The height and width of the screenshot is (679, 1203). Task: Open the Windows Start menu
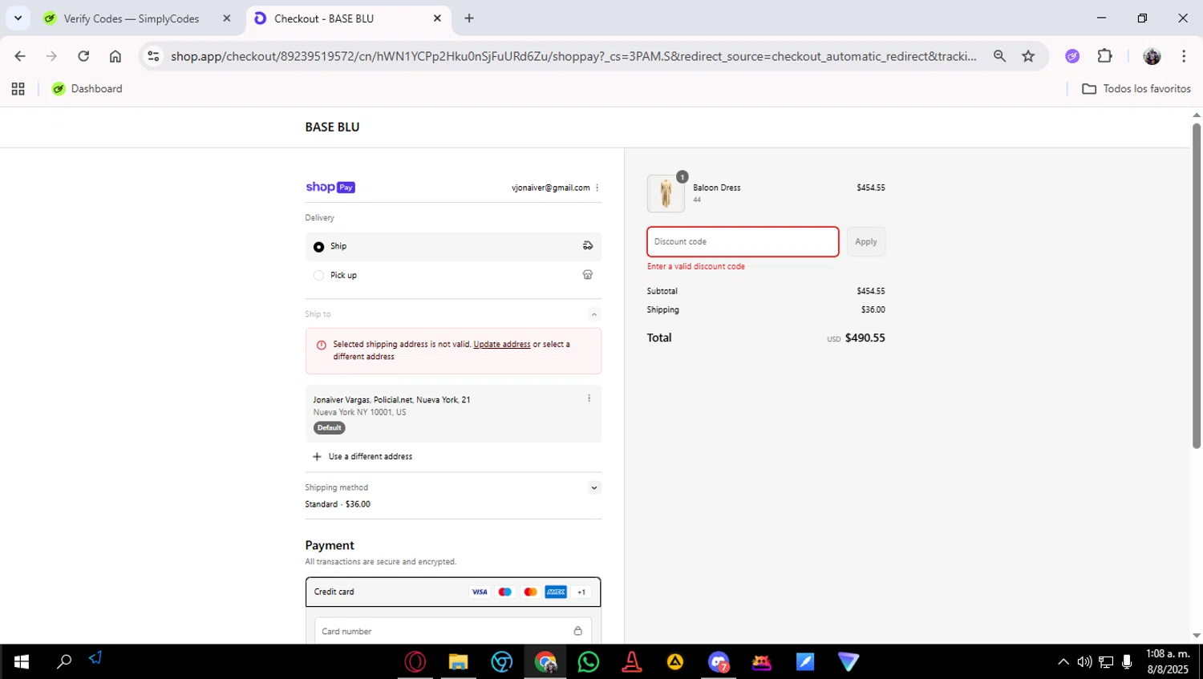pyautogui.click(x=22, y=661)
